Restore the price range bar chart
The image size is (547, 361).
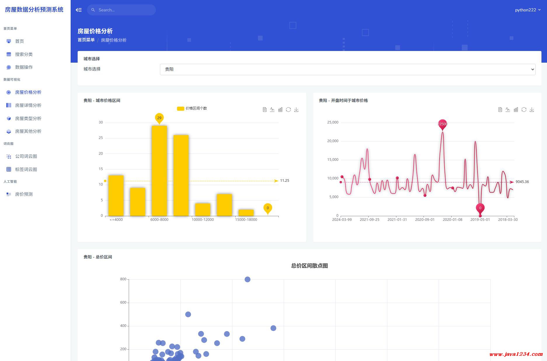pos(288,110)
